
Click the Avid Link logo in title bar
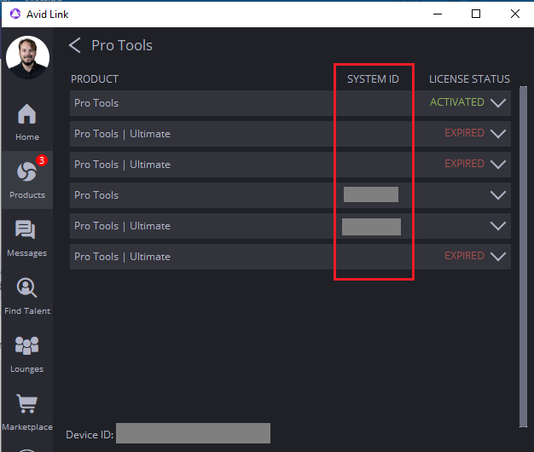[x=15, y=14]
